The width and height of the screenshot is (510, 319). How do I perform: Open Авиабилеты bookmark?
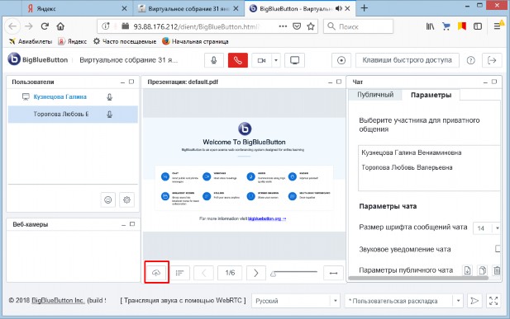point(31,41)
